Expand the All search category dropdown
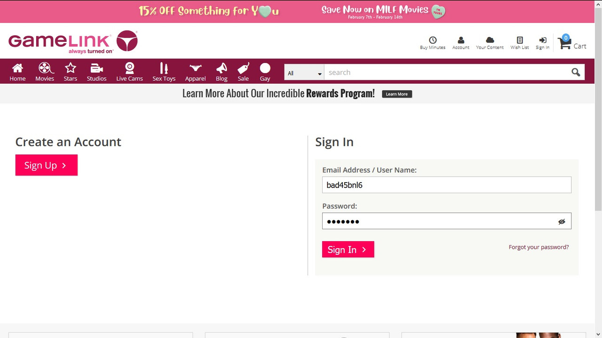Image resolution: width=602 pixels, height=338 pixels. (x=304, y=73)
